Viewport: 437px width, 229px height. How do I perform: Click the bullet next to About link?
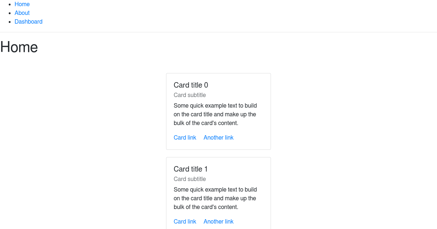coord(9,13)
